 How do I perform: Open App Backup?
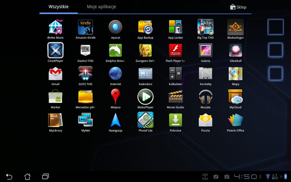tap(145, 27)
